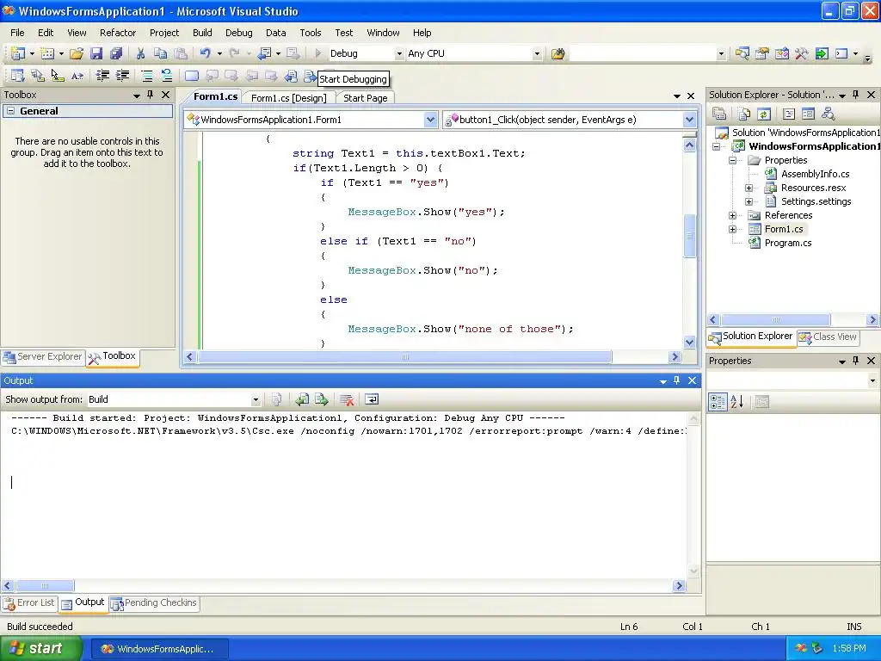Open the Tools menu
The image size is (881, 661).
pyautogui.click(x=310, y=33)
